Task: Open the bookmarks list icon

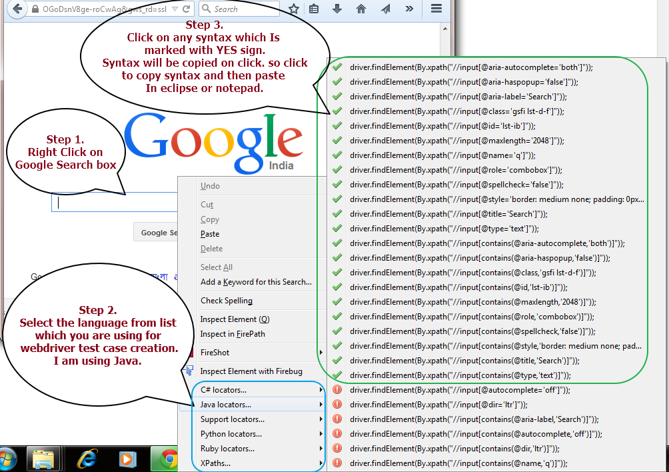Action: coord(314,9)
